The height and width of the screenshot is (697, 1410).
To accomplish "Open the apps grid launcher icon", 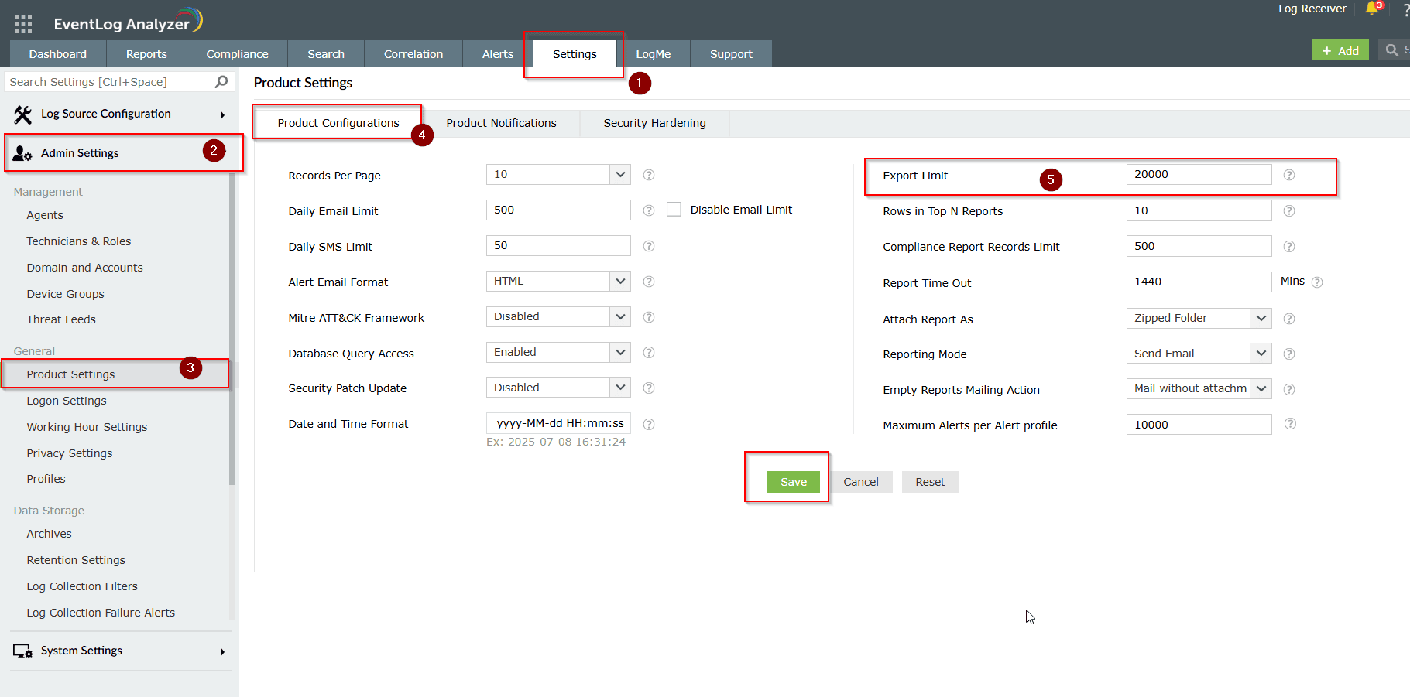I will (23, 24).
